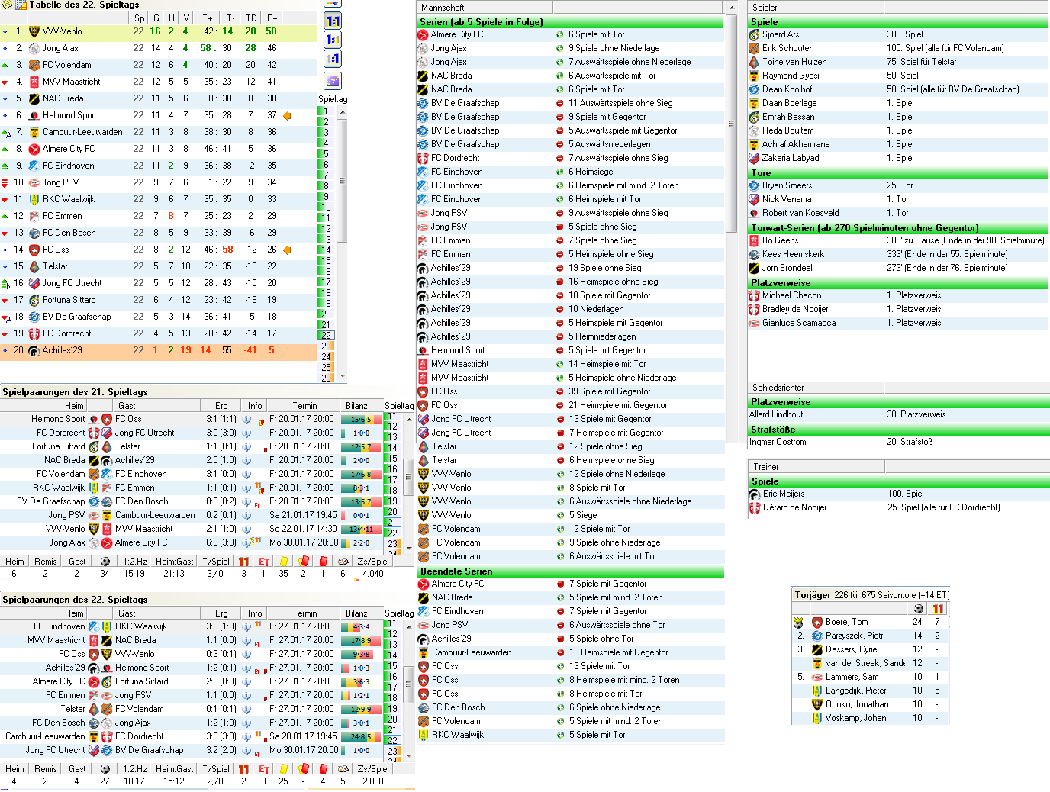This screenshot has height=792, width=1050.
Task: Open info icon for Helmond Sport vs FC Oss
Action: click(x=247, y=419)
